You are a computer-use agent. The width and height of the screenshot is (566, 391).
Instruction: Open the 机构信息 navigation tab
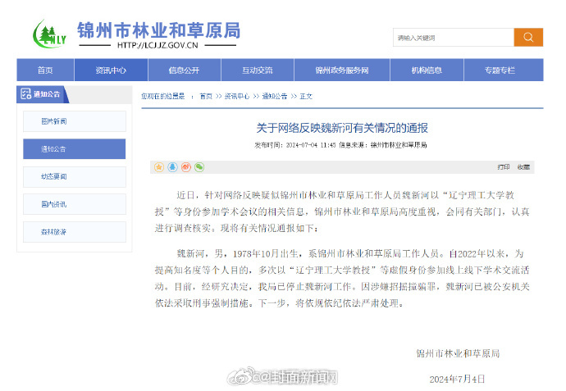tap(427, 70)
